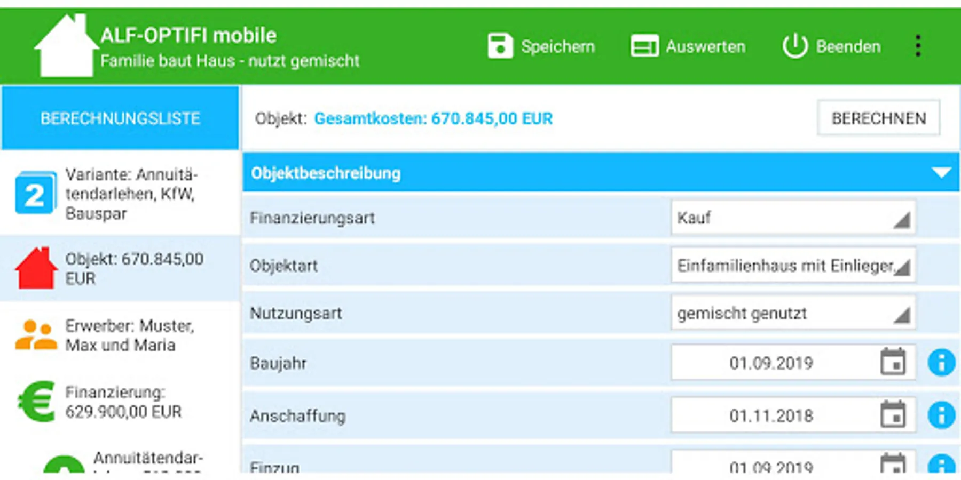Click the Auswerten report icon
The height and width of the screenshot is (480, 961).
[x=644, y=46]
